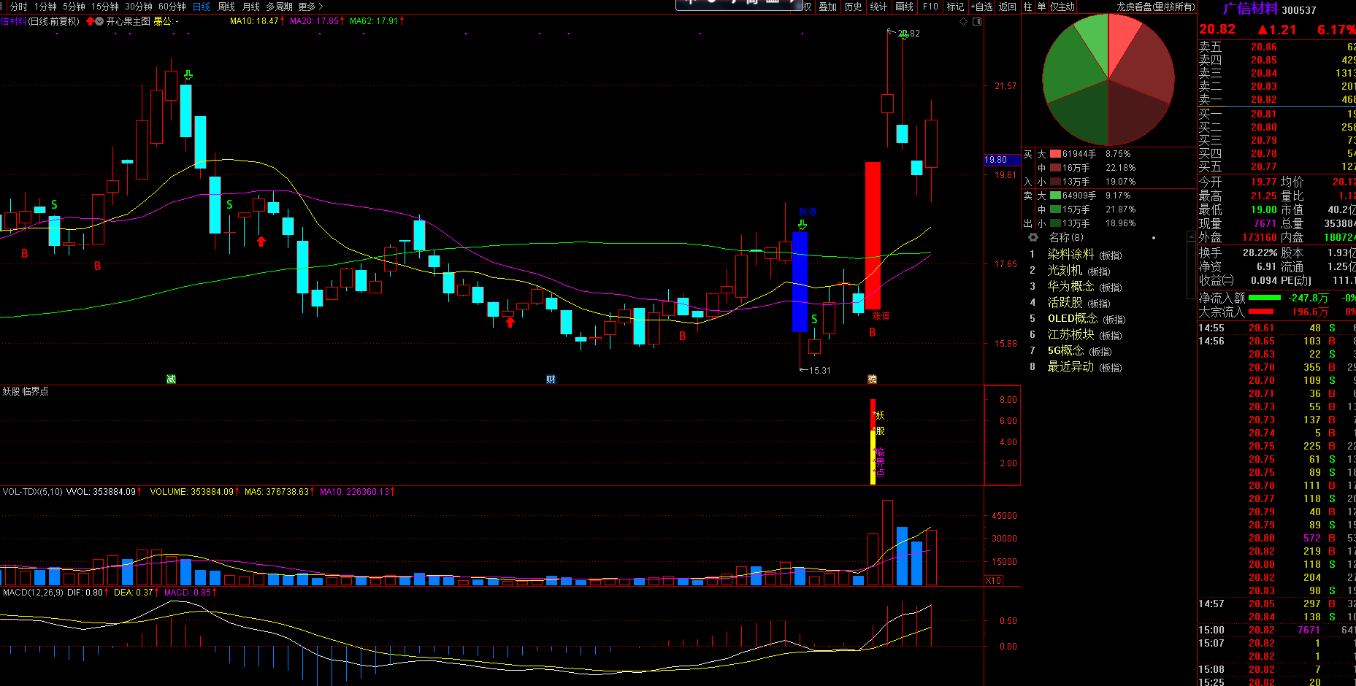Image resolution: width=1356 pixels, height=686 pixels.
Task: Click the +自选 button
Action: pos(981,7)
